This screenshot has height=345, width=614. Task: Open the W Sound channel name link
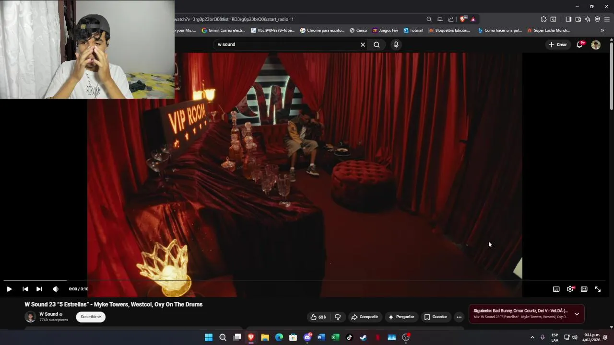(x=48, y=314)
